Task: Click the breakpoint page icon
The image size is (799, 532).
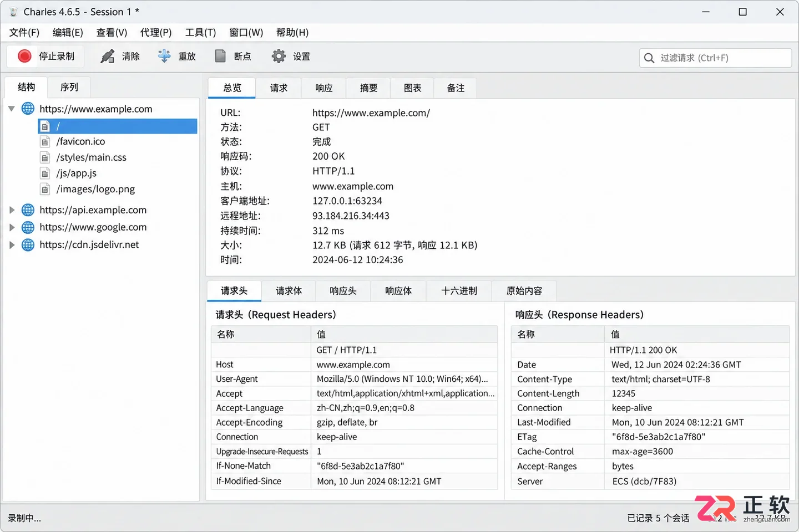Action: (x=220, y=56)
